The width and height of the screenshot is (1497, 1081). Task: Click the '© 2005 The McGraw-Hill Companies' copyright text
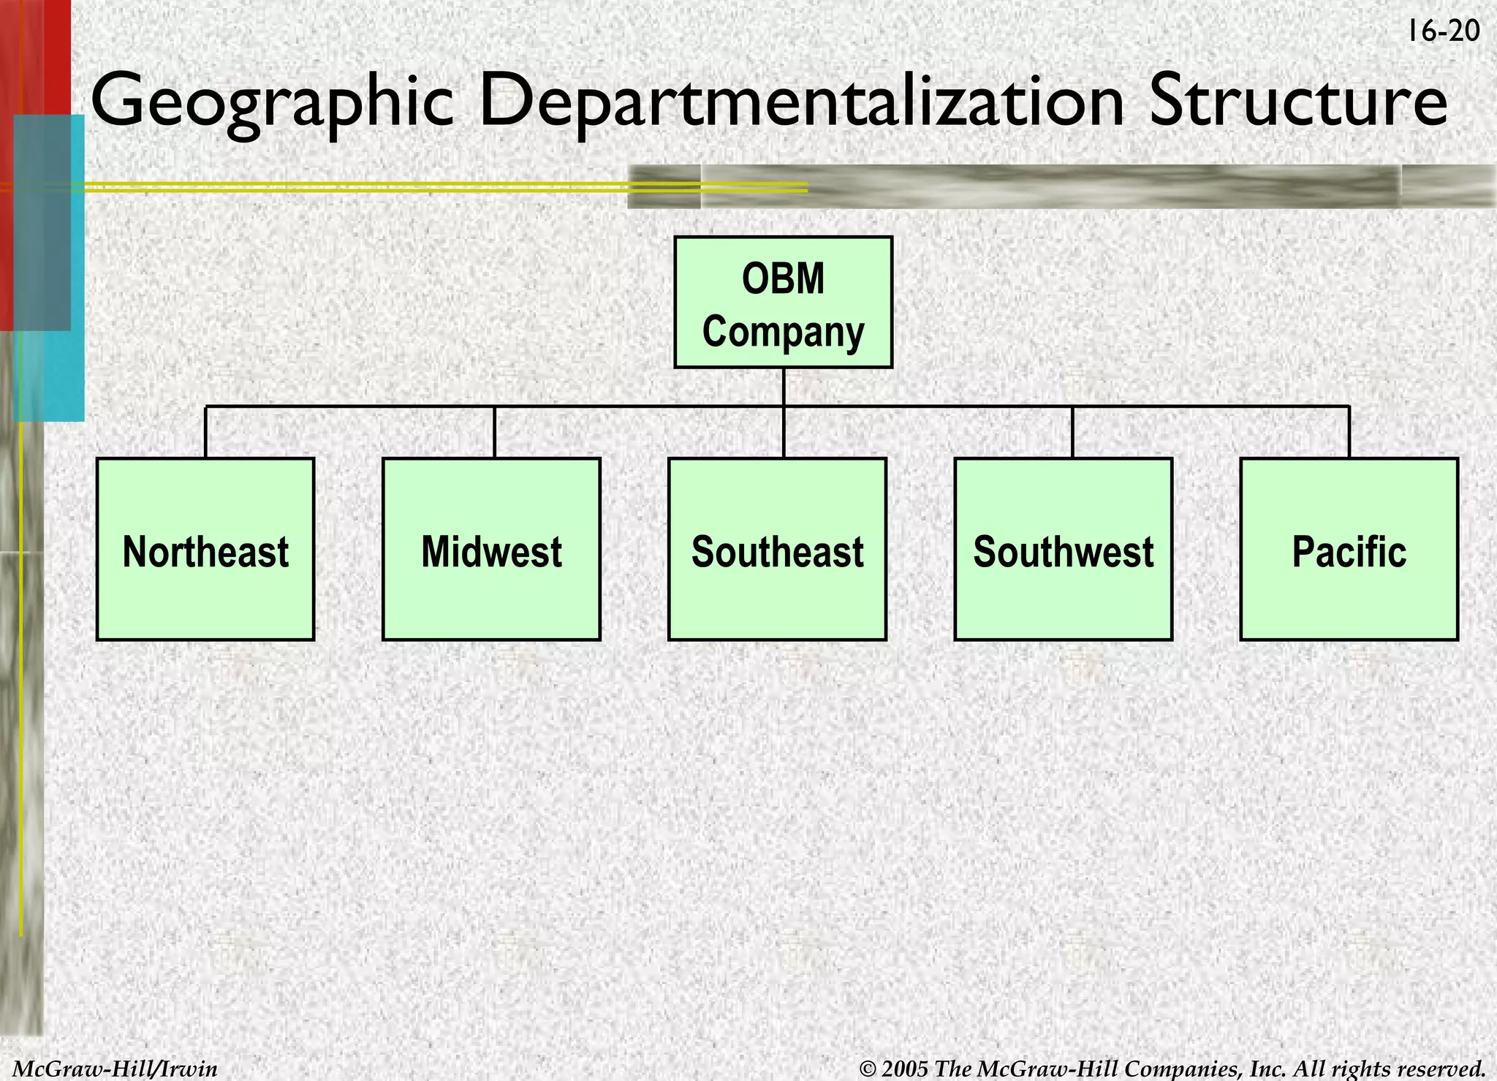click(1173, 1069)
